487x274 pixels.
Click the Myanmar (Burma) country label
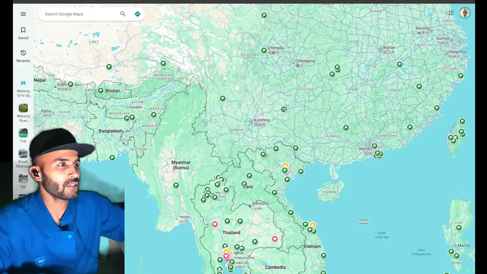click(181, 165)
